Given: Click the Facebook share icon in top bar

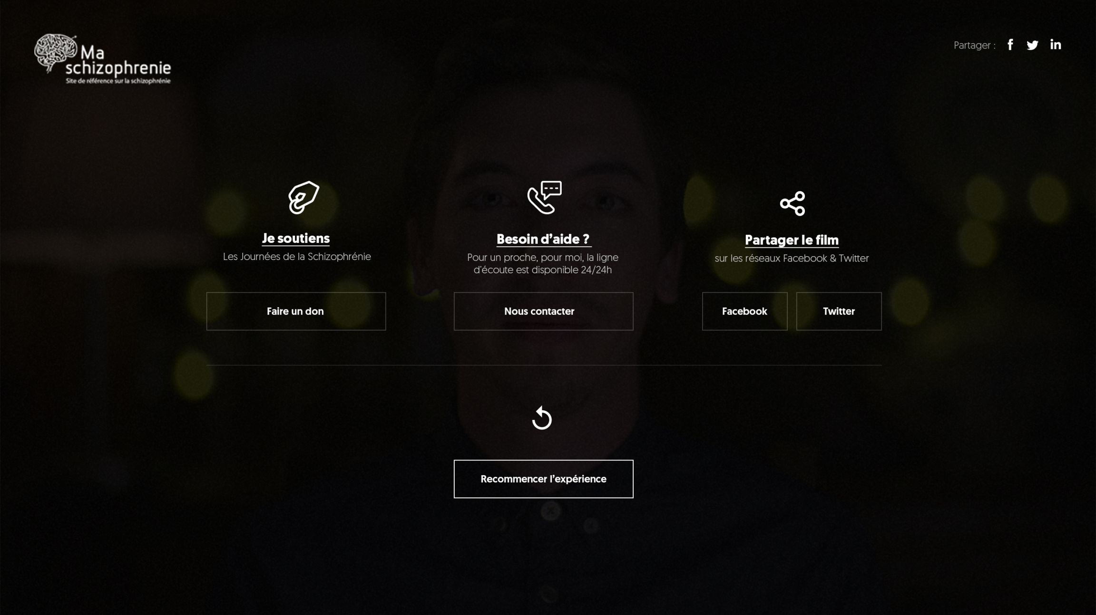Looking at the screenshot, I should coord(1010,45).
